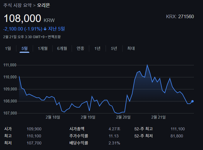Click the chart peak on 2월 20일
Screen dimensions: 203x150
click(147, 65)
